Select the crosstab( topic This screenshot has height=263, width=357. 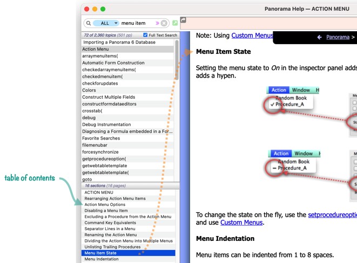pos(127,111)
